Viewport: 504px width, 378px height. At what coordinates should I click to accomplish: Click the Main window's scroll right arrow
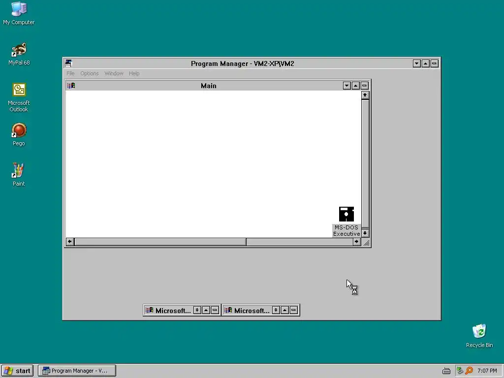[x=356, y=242]
